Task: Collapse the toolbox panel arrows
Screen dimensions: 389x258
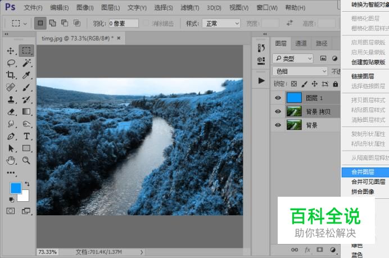Action: 6,34
